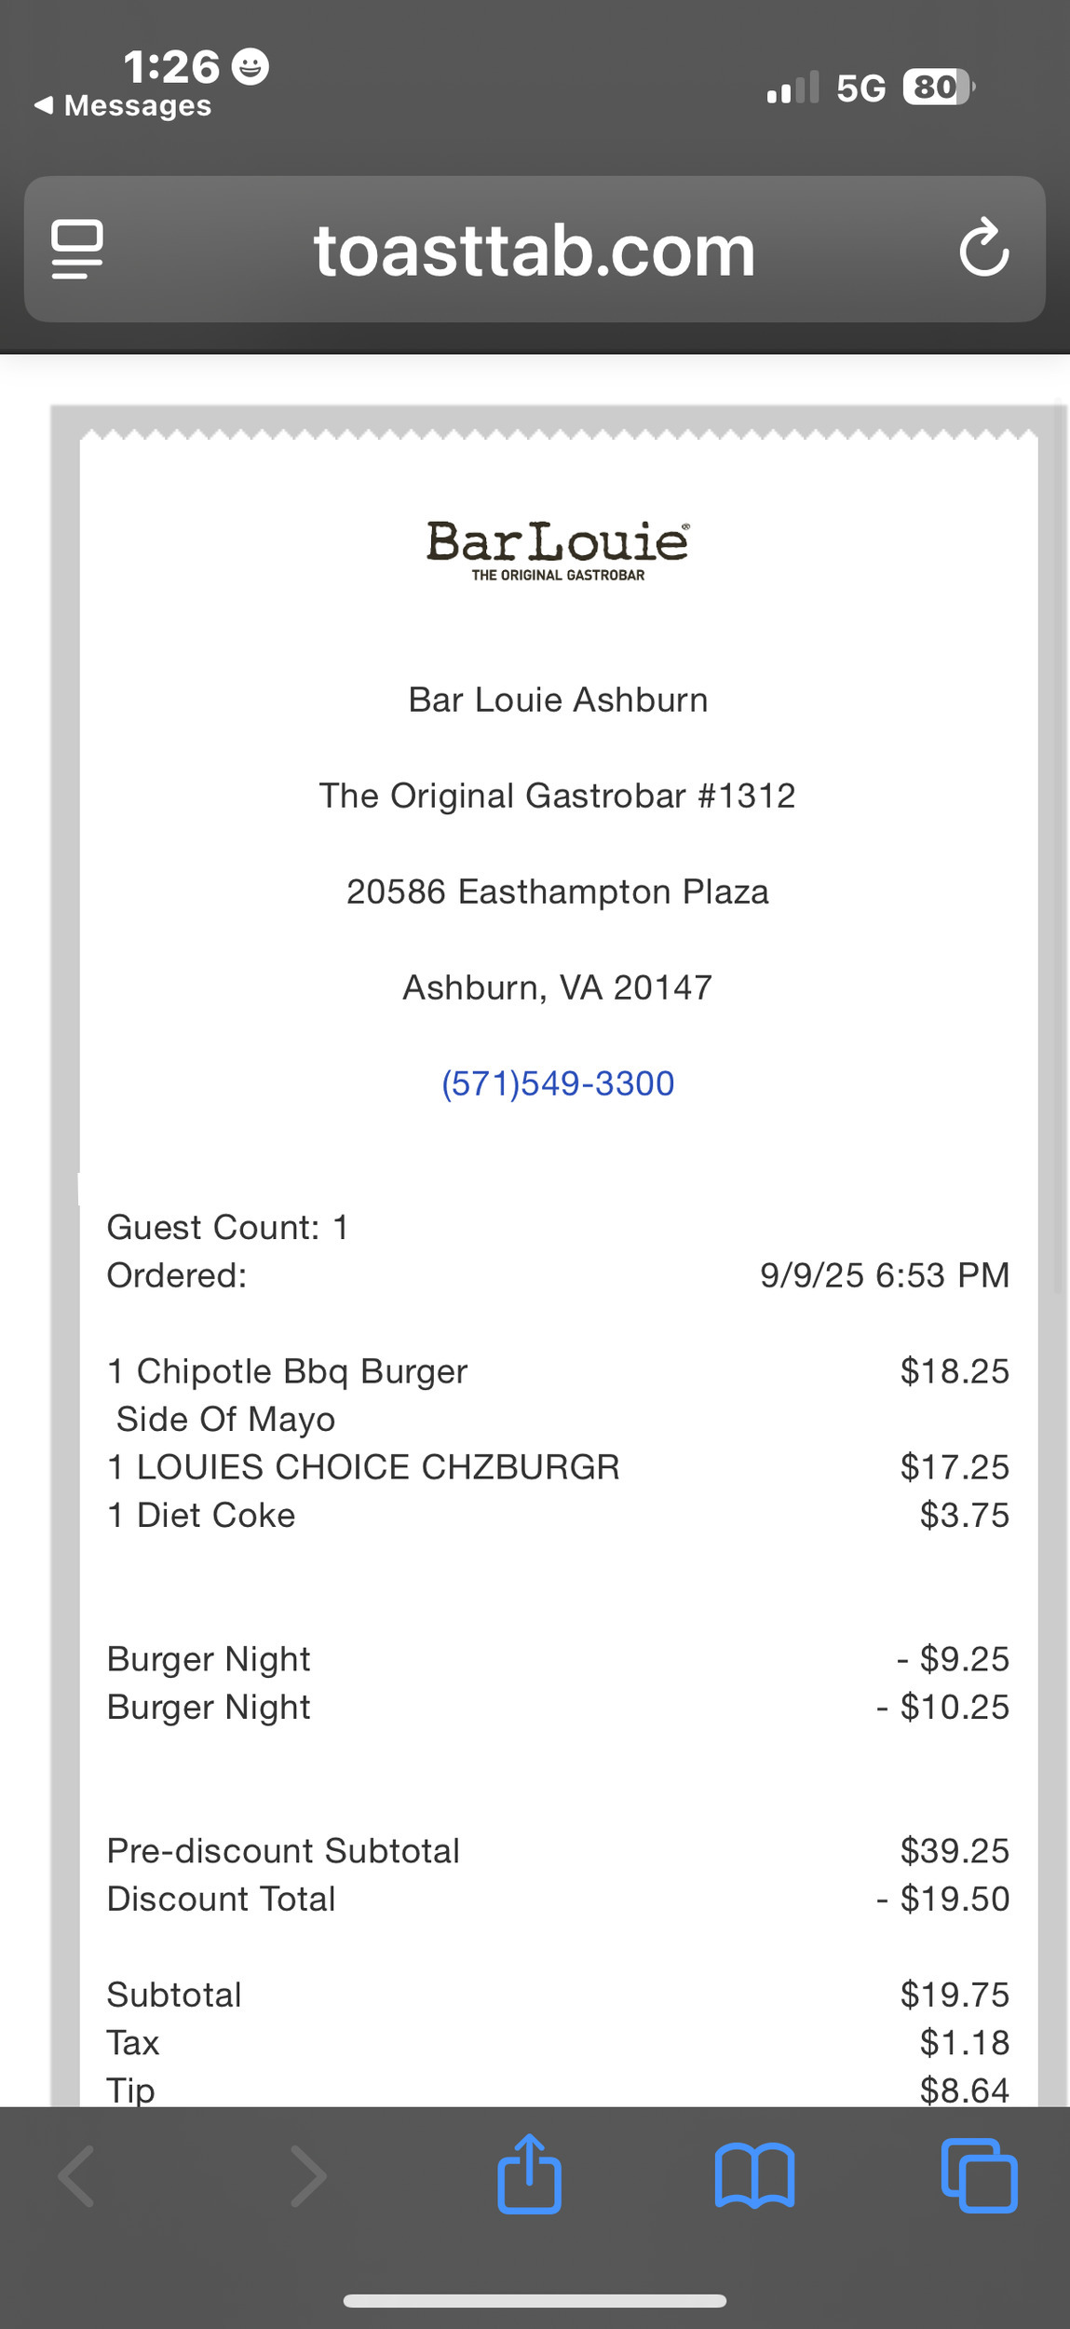Image resolution: width=1070 pixels, height=2329 pixels.
Task: Tap the Chipotle Bbq Burger line item
Action: click(288, 1371)
